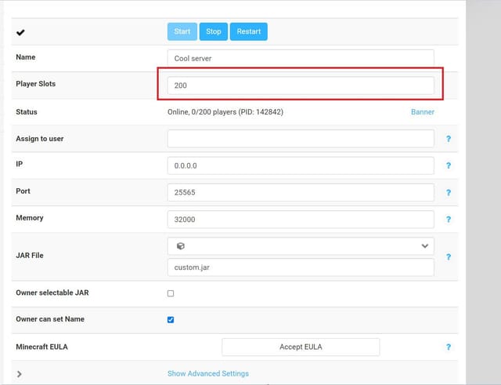Open the help icon for JAR File
This screenshot has width=501, height=385.
click(449, 256)
